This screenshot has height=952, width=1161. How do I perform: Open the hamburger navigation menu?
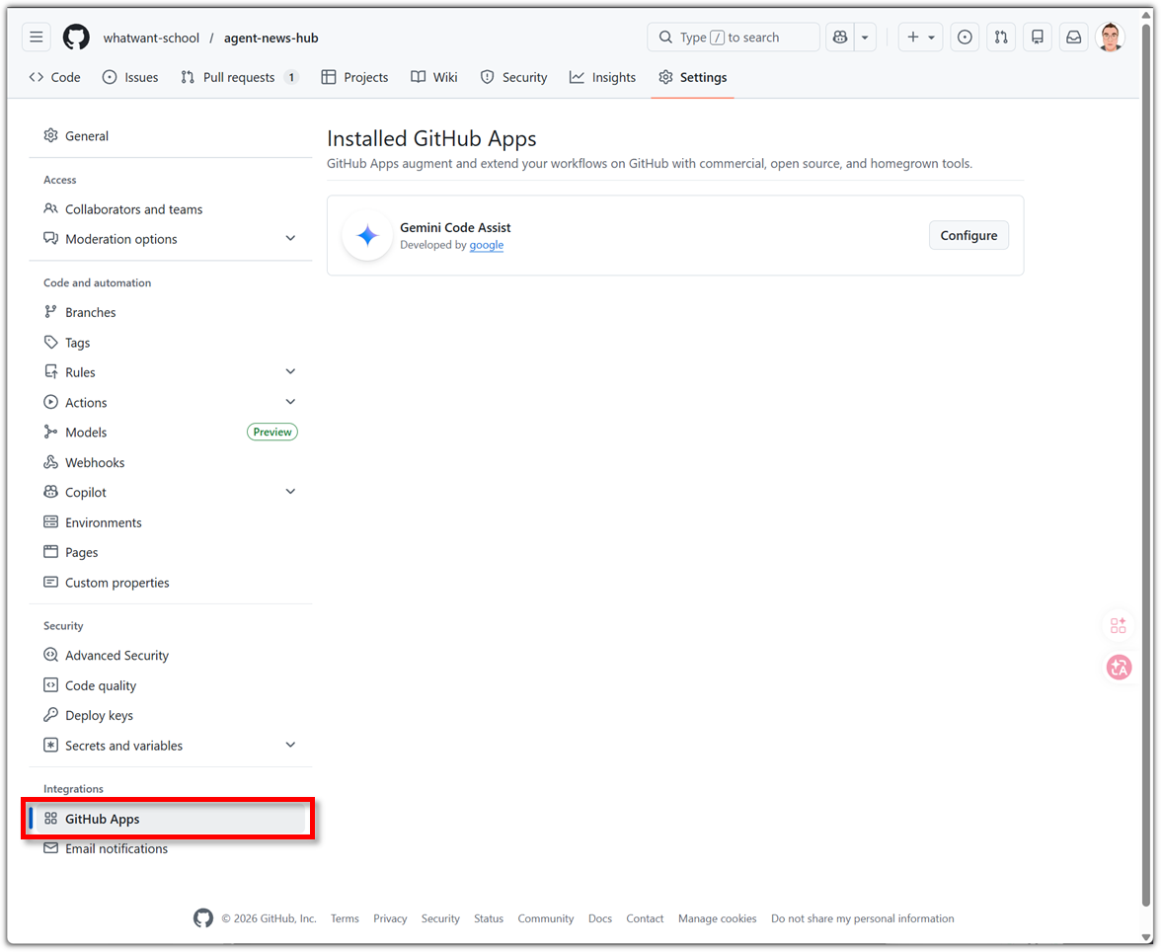(x=37, y=38)
